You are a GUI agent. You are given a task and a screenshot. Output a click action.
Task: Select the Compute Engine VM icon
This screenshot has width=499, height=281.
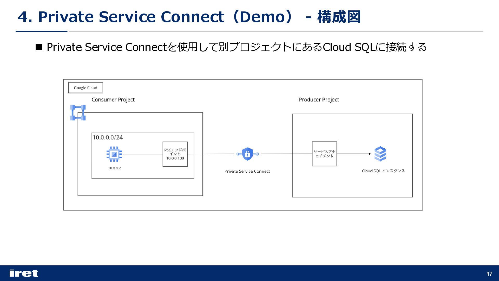point(114,154)
